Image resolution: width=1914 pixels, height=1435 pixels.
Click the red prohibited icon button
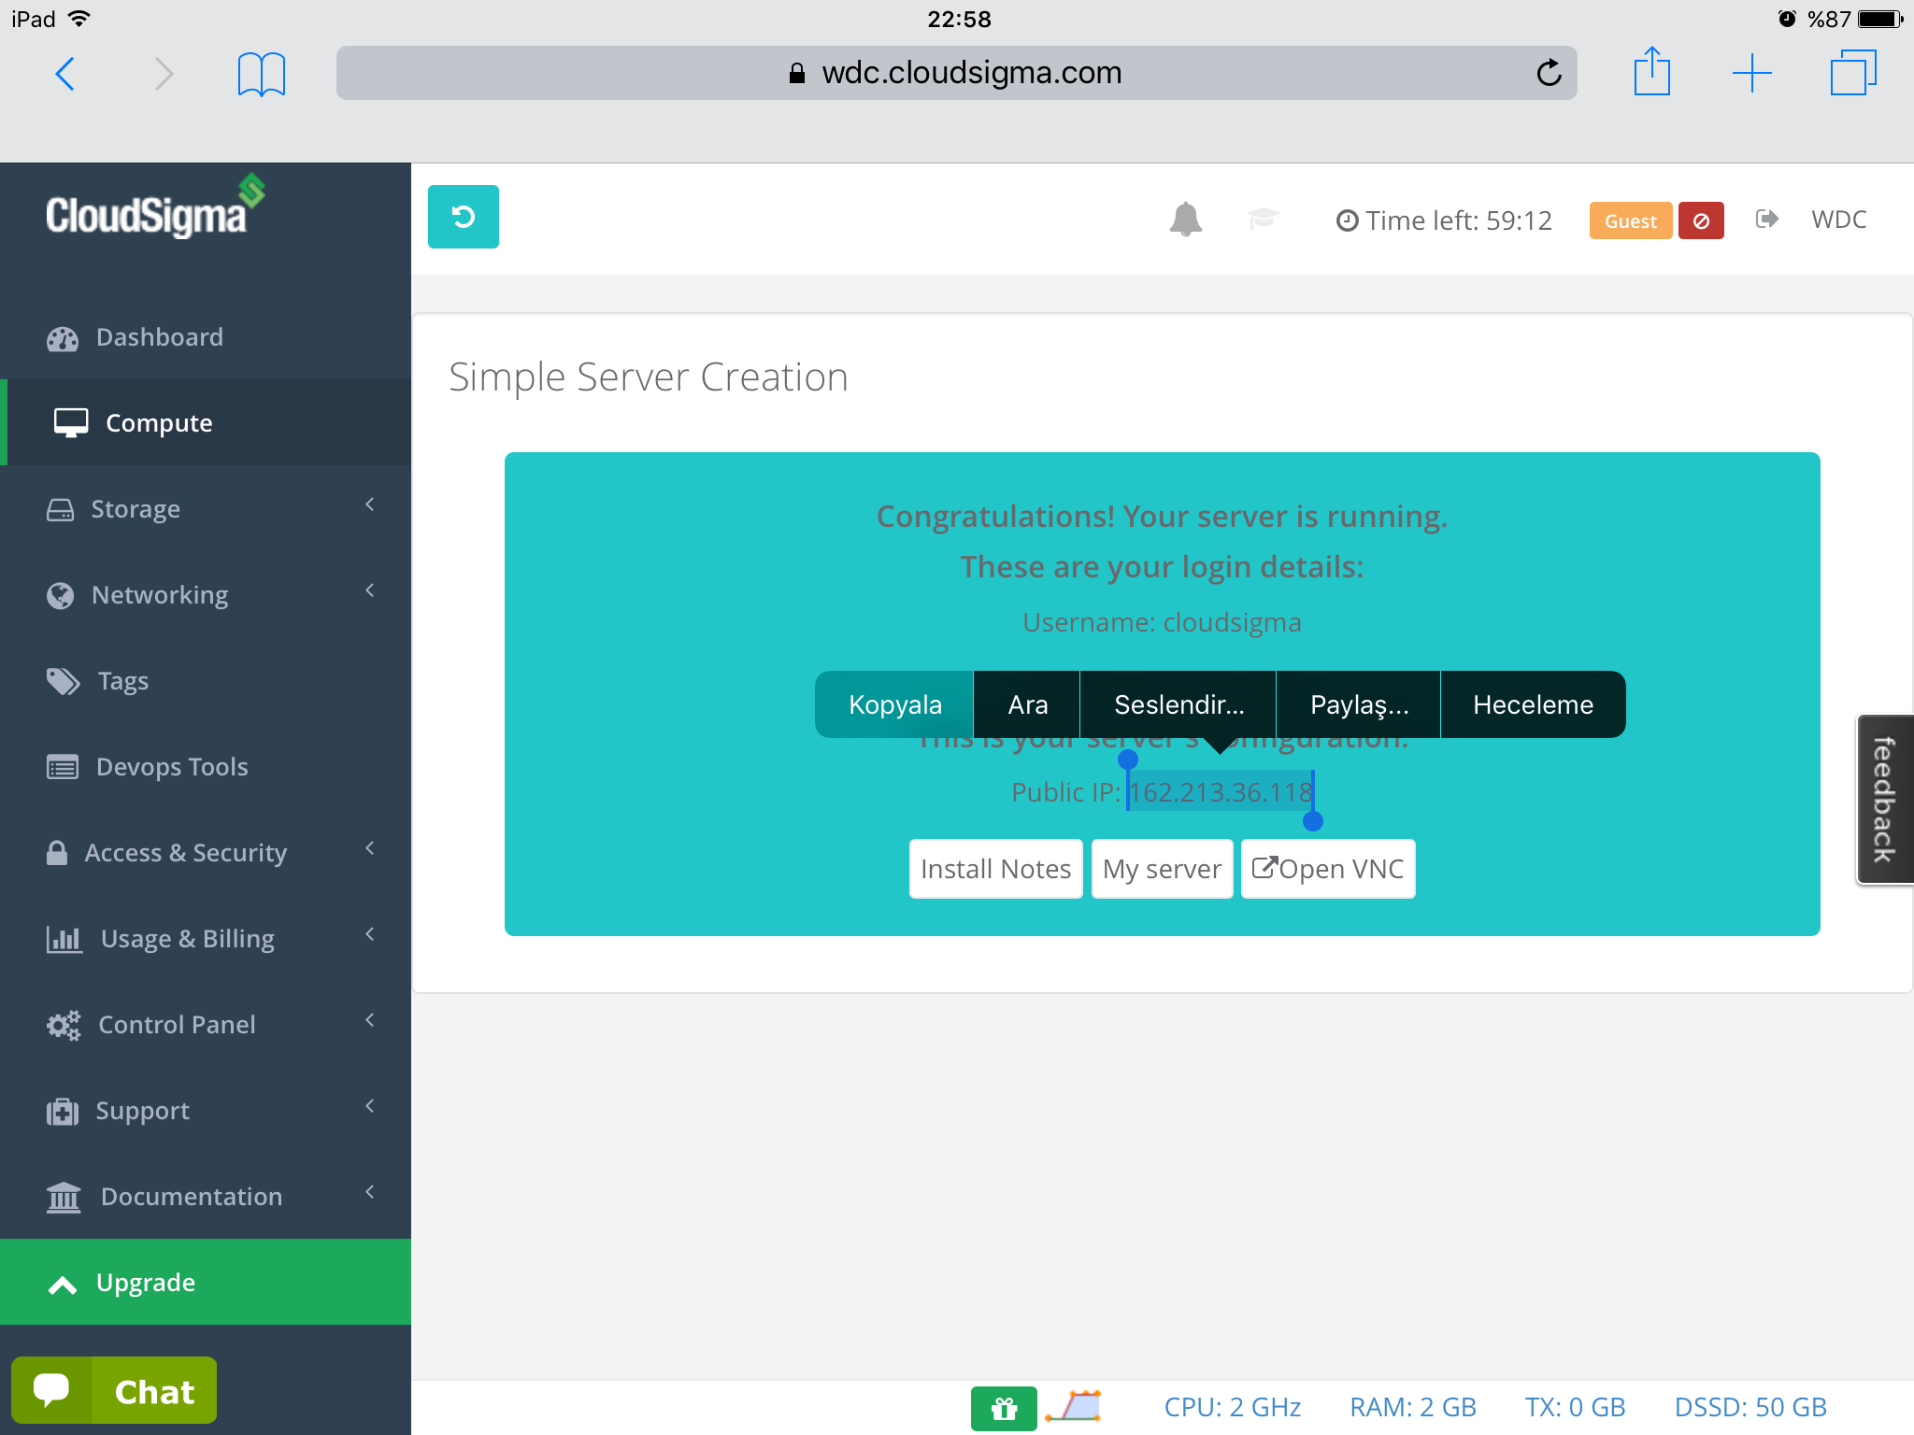coord(1701,220)
